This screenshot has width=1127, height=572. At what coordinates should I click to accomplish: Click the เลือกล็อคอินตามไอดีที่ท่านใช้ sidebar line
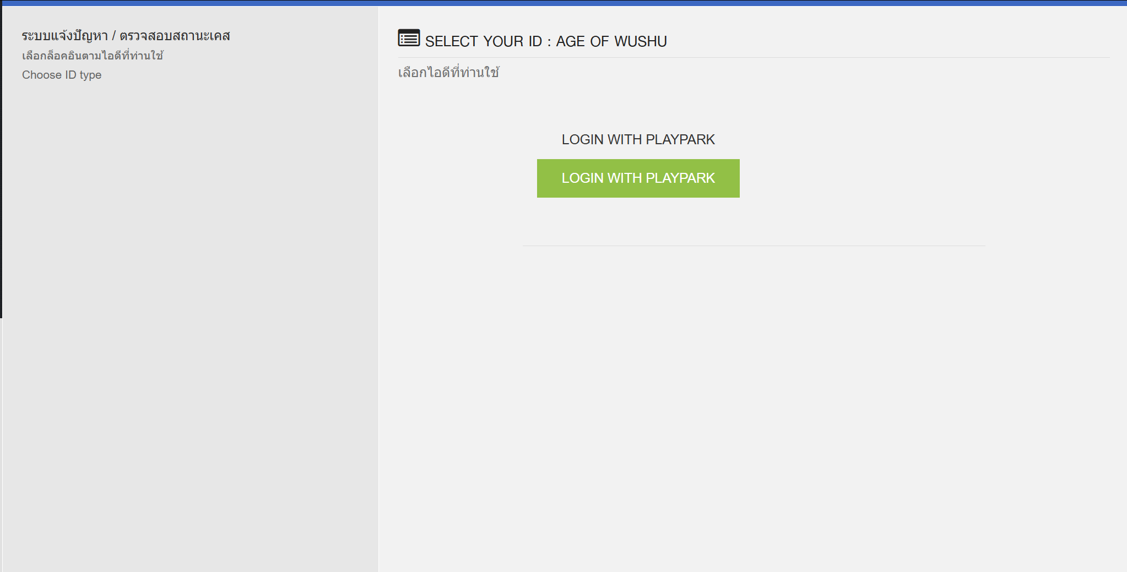93,56
